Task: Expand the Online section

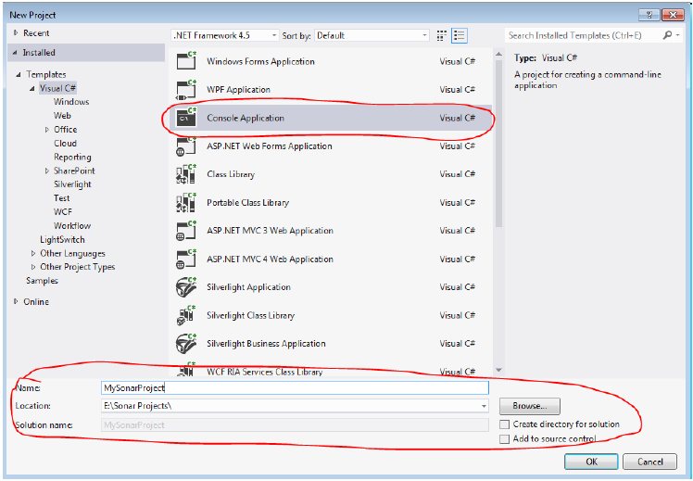Action: (x=16, y=301)
